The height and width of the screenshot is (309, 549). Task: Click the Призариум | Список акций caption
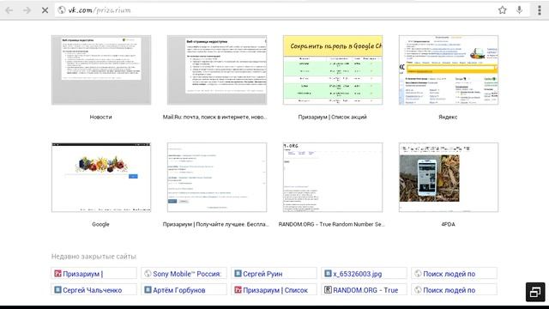coord(333,117)
